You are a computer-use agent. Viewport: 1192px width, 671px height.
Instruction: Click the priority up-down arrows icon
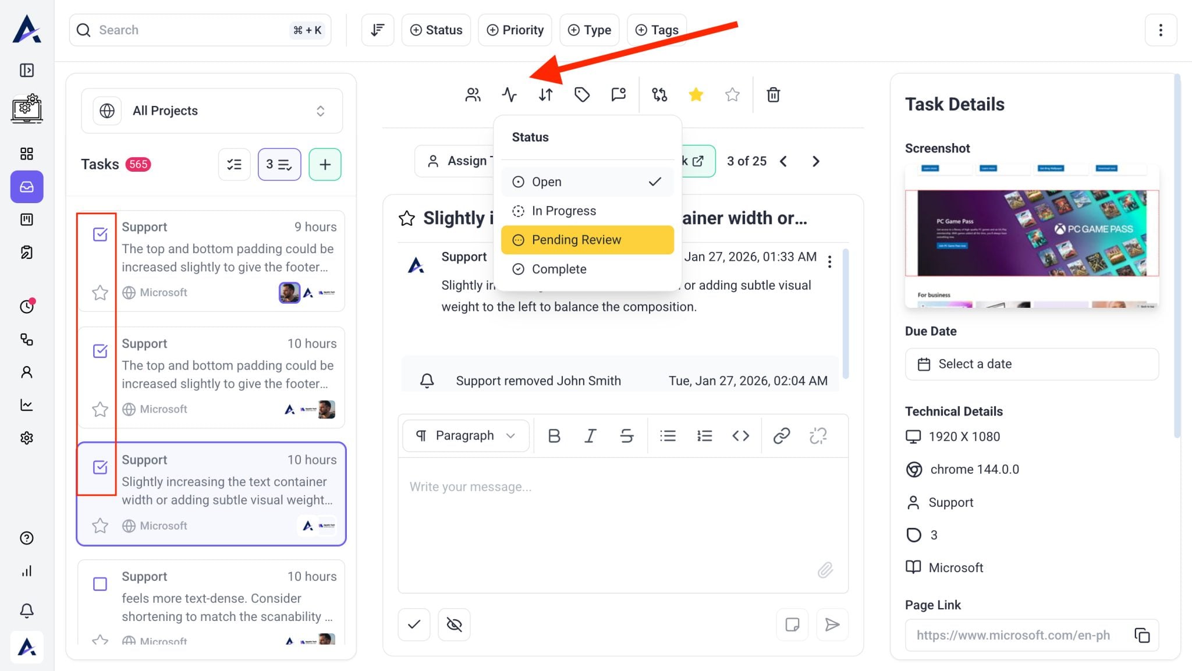[545, 94]
